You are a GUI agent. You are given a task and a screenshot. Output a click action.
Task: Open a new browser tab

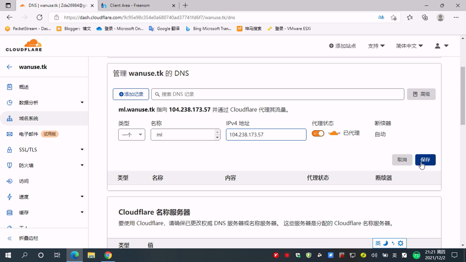point(185,5)
